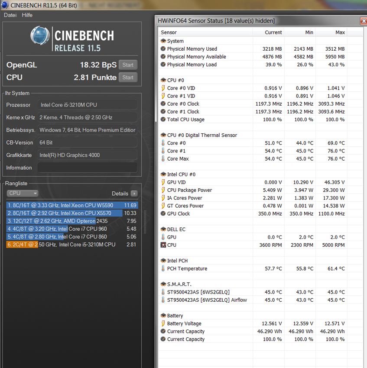Click the Core #0 thermometer icon
This screenshot has height=368, width=367.
163,143
